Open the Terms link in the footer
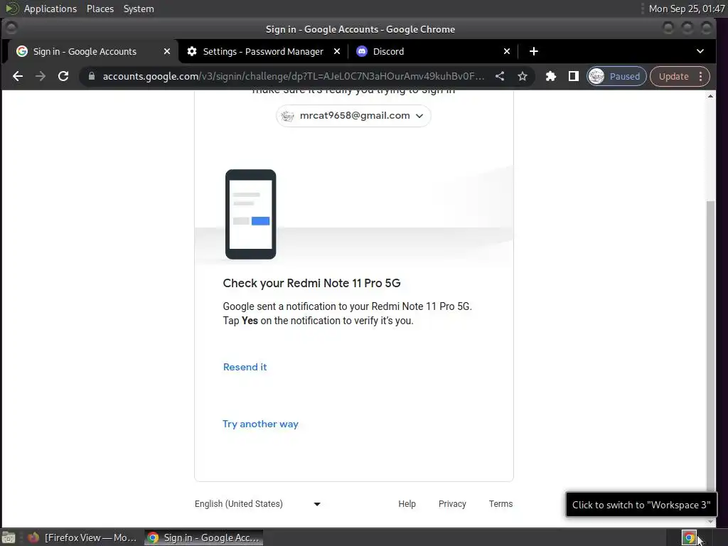This screenshot has width=728, height=546. [500, 504]
